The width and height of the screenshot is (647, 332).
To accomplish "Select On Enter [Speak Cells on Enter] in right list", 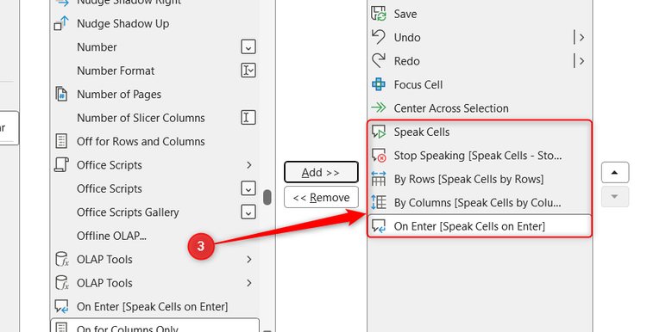I will [480, 226].
